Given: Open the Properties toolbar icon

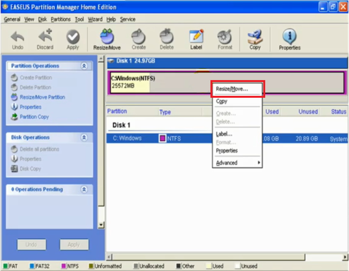Looking at the screenshot, I should pyautogui.click(x=290, y=36).
